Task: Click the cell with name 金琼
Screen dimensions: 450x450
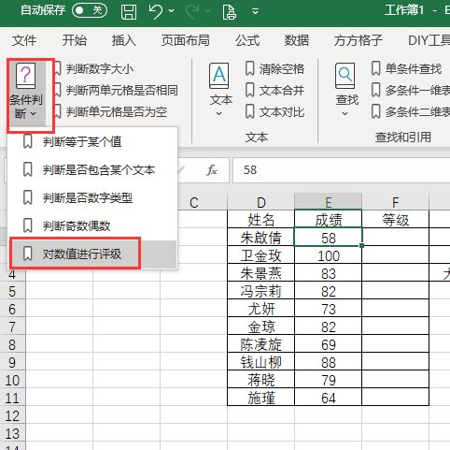Action: (x=261, y=327)
